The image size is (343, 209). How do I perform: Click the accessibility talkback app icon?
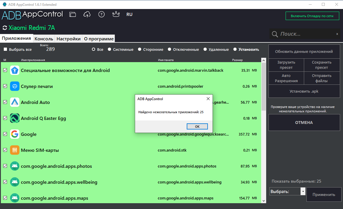pyautogui.click(x=15, y=70)
